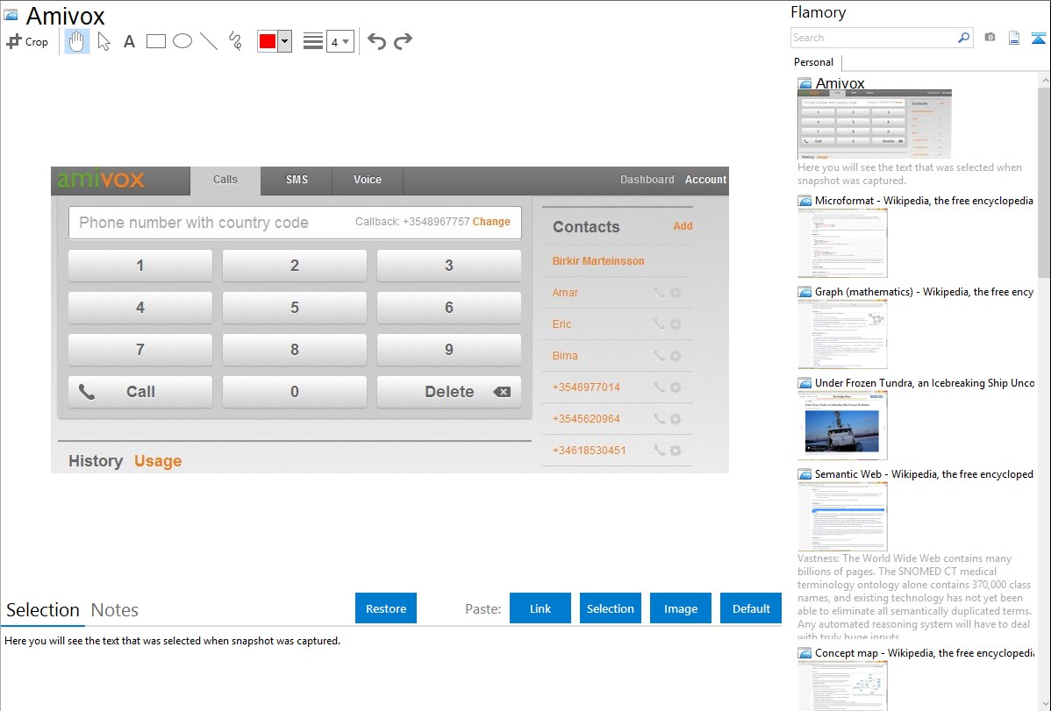Select the straight line tool

[209, 41]
